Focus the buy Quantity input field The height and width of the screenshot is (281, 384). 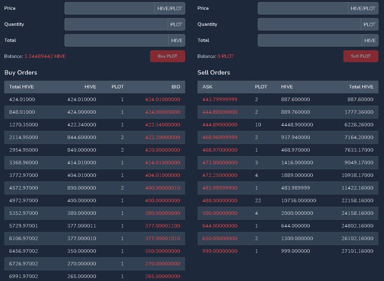[x=116, y=25]
